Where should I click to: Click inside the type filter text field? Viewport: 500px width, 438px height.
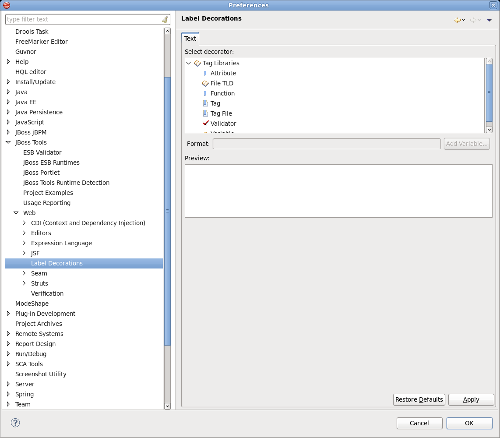point(83,19)
